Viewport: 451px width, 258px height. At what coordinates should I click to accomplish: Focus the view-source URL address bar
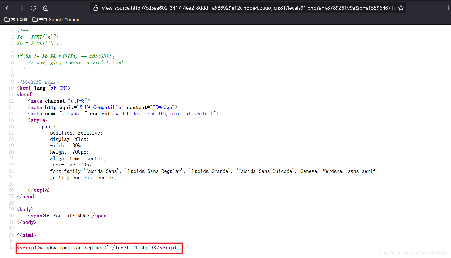[x=248, y=8]
